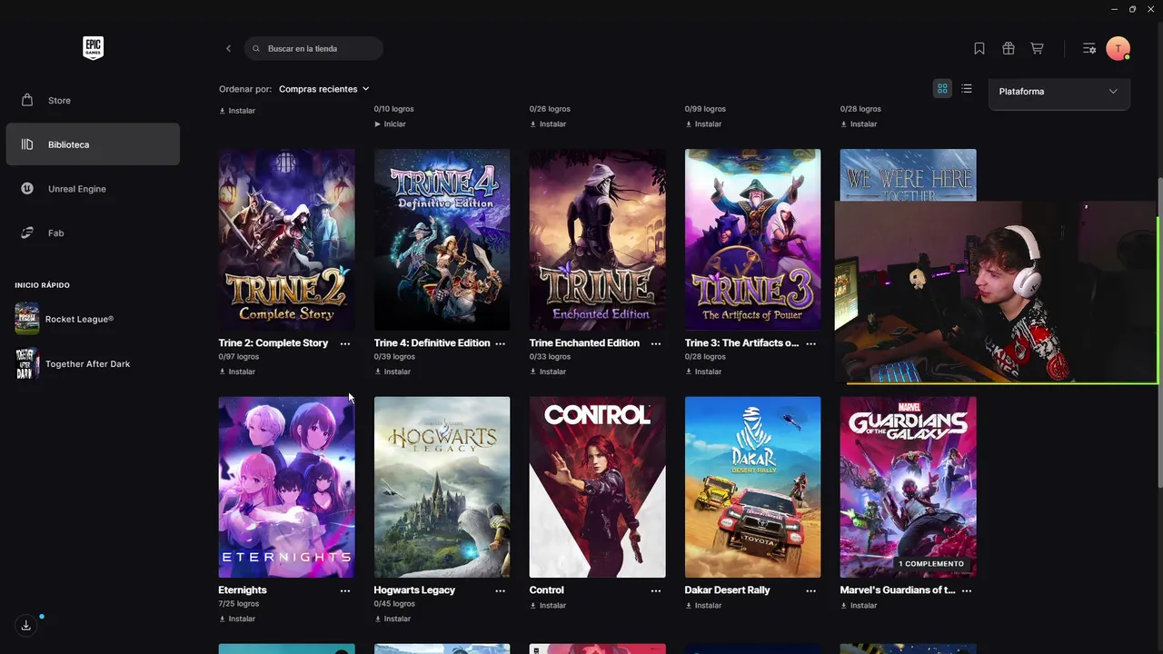
Task: Open the profile avatar menu
Action: (1118, 48)
